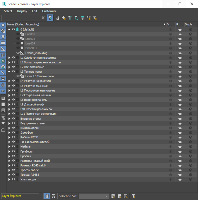Click the lock icon in the toolbar
This screenshot has height=200, width=198.
pyautogui.click(x=58, y=18)
